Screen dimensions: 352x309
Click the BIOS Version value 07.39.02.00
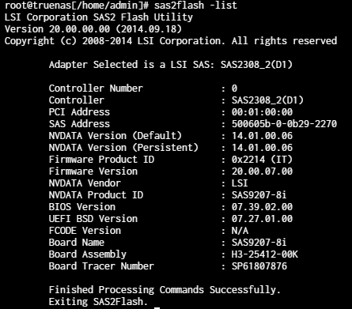pos(262,207)
